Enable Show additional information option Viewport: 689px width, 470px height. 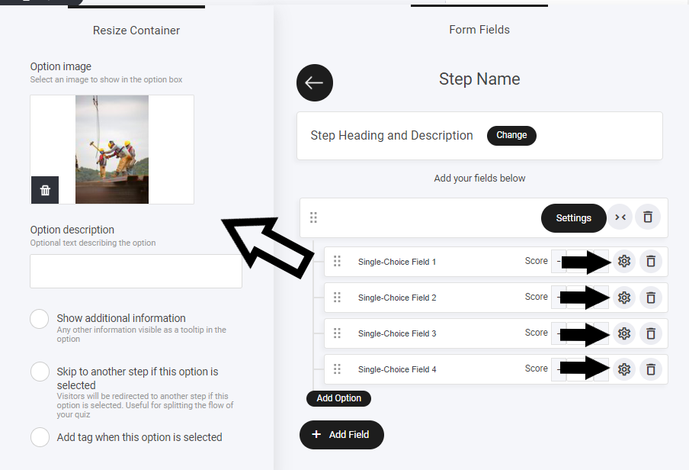[40, 319]
